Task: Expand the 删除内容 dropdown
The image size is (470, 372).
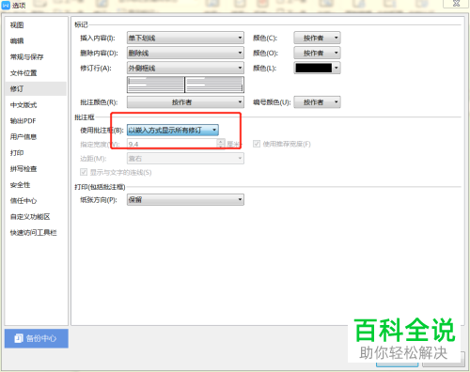Action: (185, 53)
